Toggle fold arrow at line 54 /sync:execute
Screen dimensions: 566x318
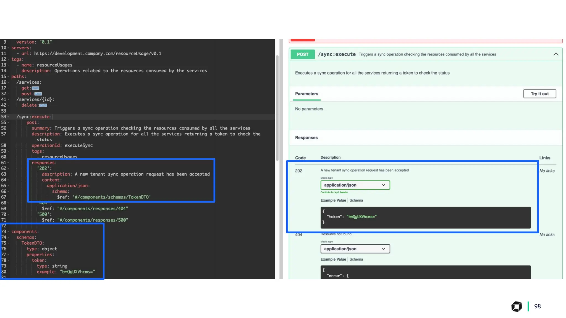coord(8,117)
